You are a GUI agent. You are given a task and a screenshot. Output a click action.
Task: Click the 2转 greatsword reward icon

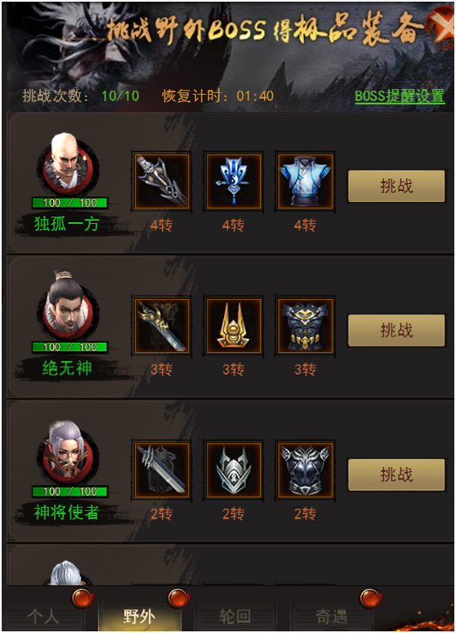point(162,470)
